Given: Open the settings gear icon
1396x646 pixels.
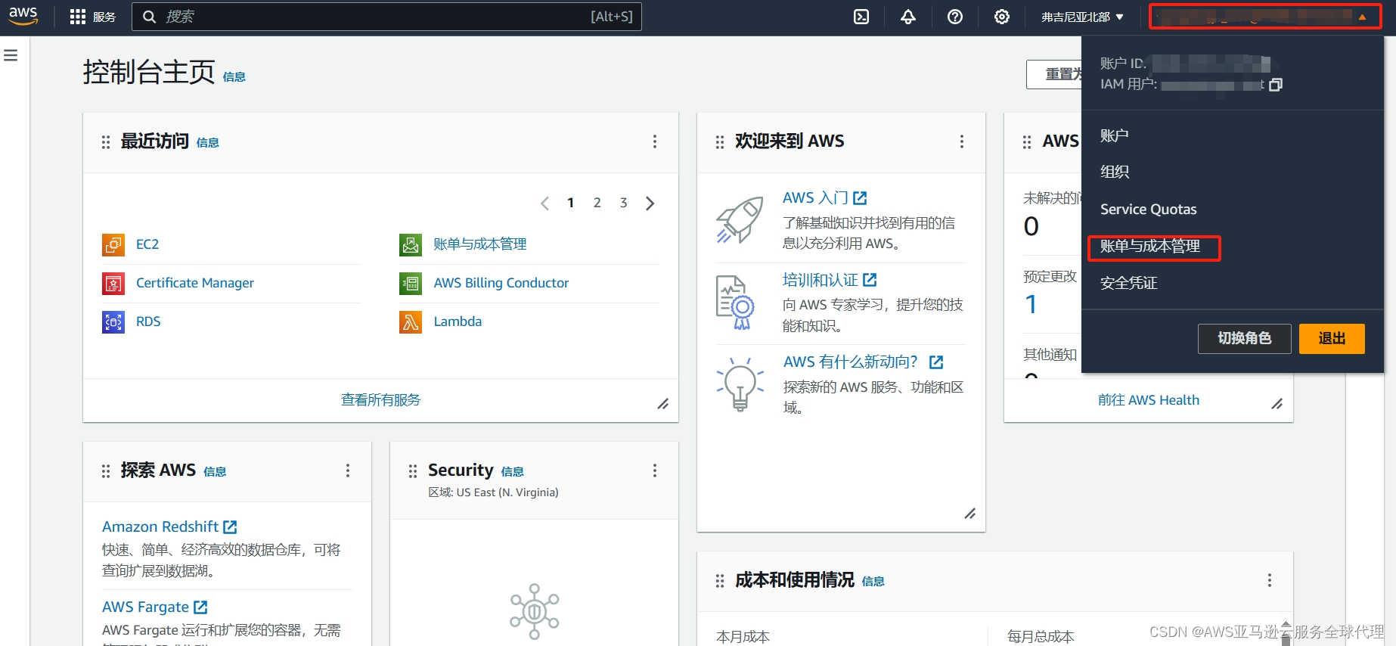Looking at the screenshot, I should tap(1002, 17).
